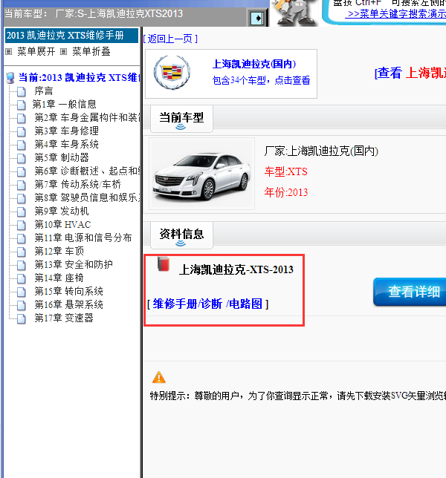Screen dimensions: 446x478
Task: Select root node 当前:2013 凯迪拉克 XTS
Action: [x=79, y=78]
